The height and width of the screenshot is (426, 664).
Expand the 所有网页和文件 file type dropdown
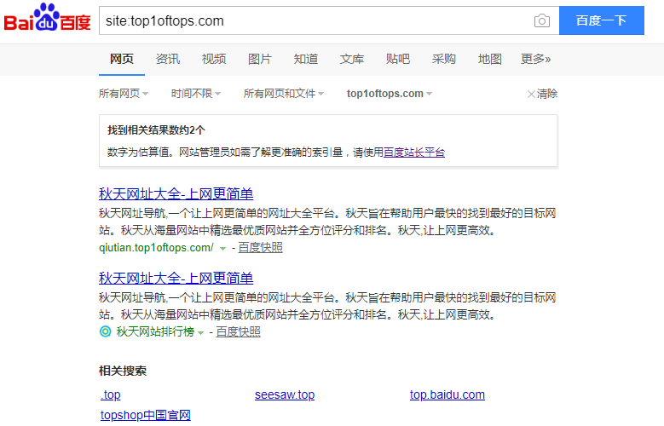point(284,94)
